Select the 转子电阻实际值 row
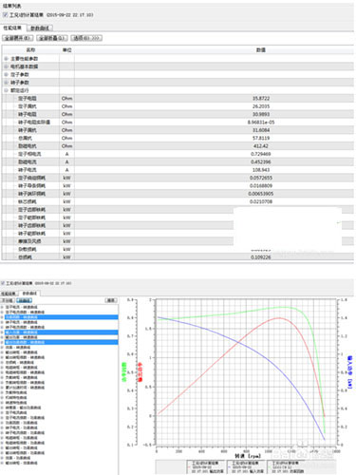Viewport: 356px width, 475px height. point(178,122)
